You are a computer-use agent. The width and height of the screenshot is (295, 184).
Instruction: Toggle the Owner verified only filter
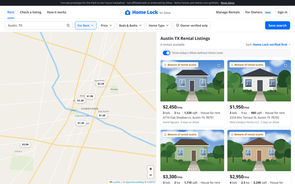click(x=192, y=25)
